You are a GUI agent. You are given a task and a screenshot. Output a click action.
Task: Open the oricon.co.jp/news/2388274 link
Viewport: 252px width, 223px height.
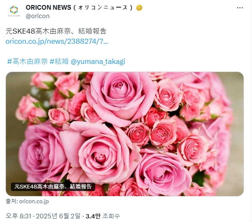click(57, 41)
